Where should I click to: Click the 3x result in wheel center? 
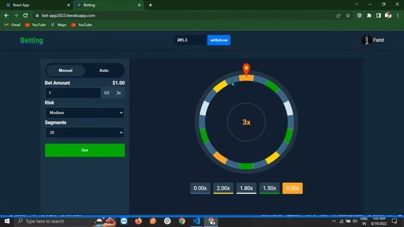pos(246,122)
